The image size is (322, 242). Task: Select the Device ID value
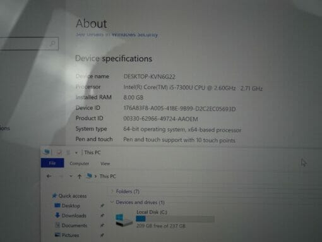pos(179,109)
